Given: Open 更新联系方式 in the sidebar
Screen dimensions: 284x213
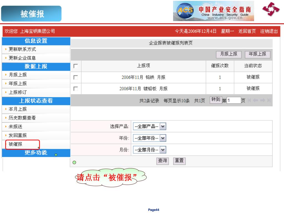Looking at the screenshot, I should [22, 49].
